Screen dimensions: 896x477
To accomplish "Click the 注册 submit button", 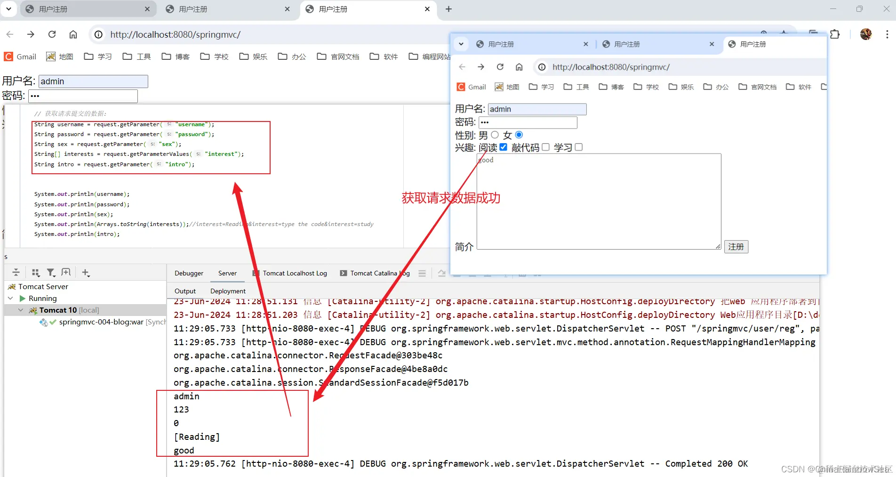I will pyautogui.click(x=736, y=247).
